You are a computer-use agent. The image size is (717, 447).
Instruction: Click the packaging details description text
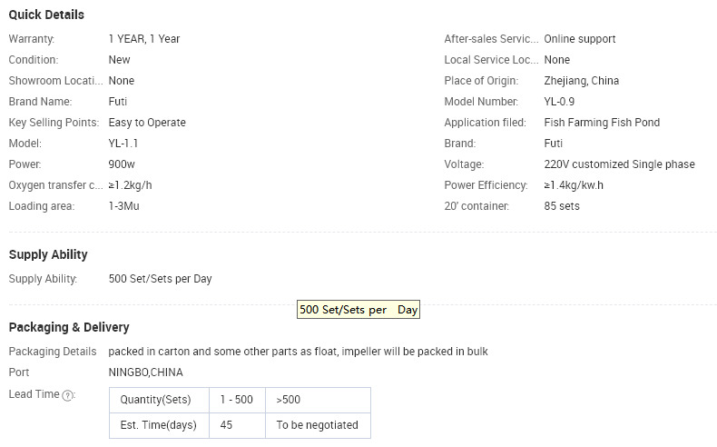[x=298, y=352]
